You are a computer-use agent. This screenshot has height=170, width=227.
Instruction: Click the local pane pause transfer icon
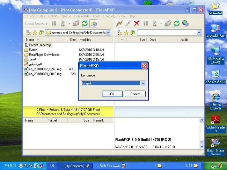pyautogui.click(x=54, y=23)
